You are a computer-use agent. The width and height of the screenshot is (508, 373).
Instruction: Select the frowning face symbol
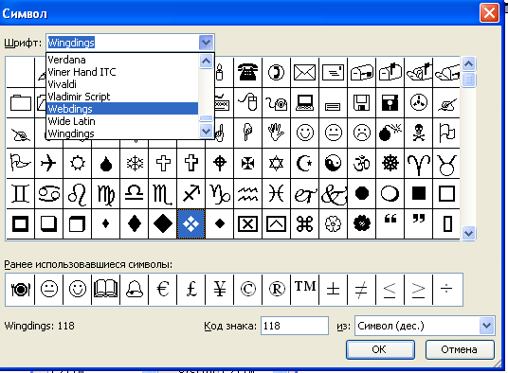click(361, 133)
